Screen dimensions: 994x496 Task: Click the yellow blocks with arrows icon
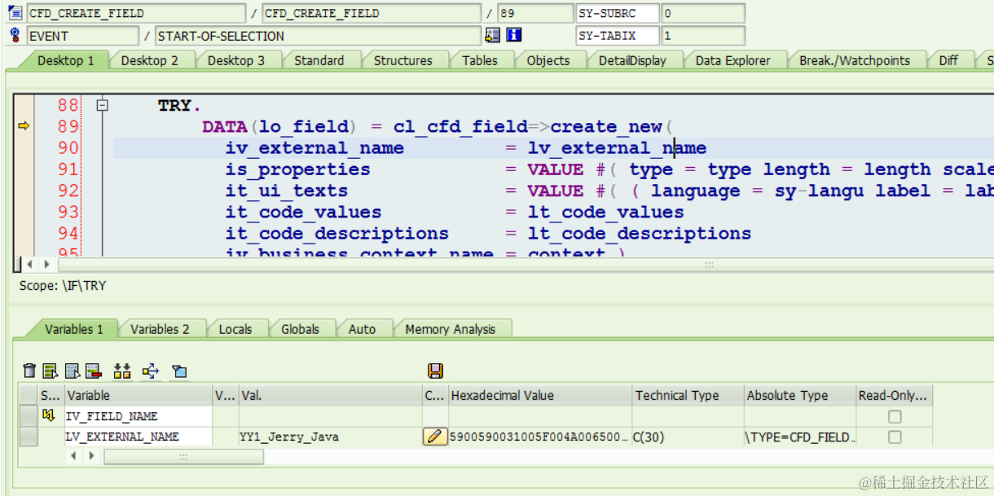pyautogui.click(x=122, y=371)
